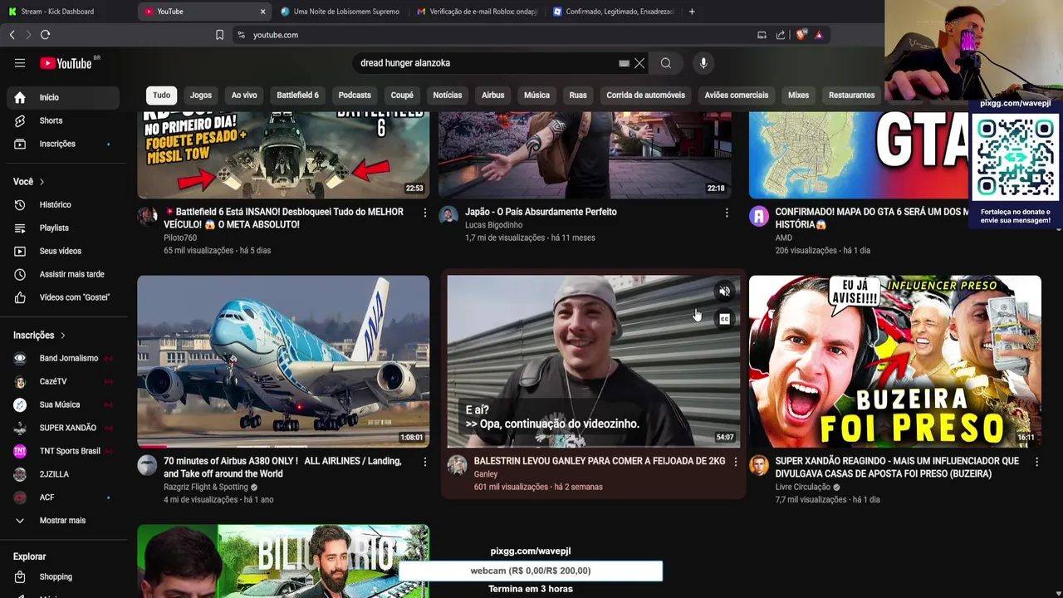
Task: Open Band Jornalismo channel
Action: coord(63,358)
